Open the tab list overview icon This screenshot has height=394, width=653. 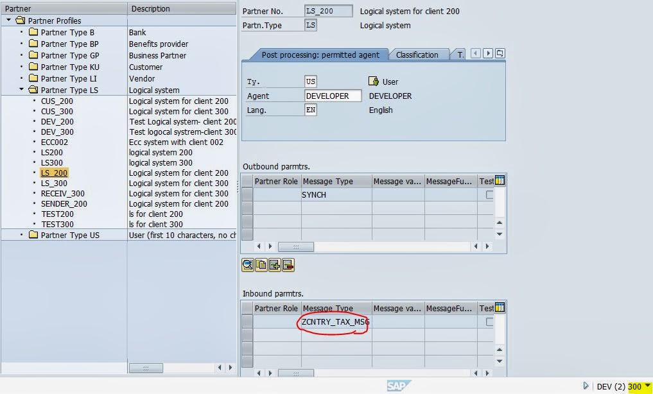click(x=500, y=53)
